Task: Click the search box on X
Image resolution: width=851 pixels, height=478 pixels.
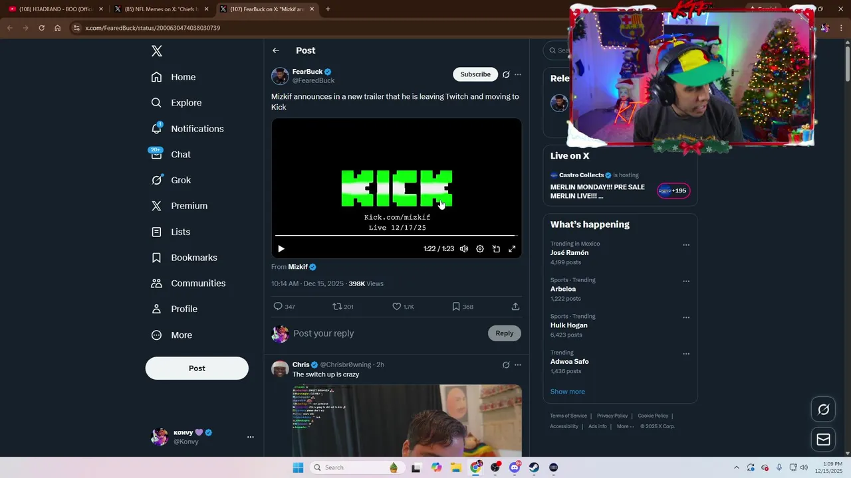Action: point(556,50)
